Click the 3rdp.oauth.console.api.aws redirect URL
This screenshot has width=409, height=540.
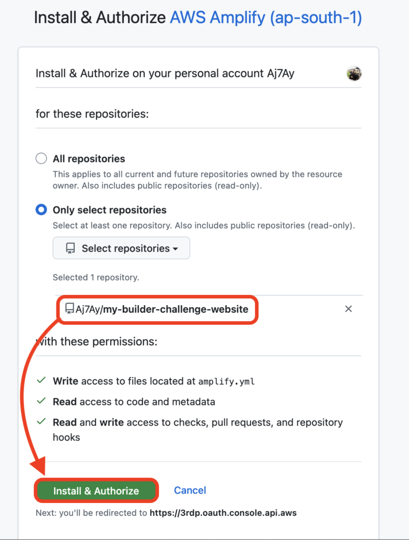pyautogui.click(x=223, y=513)
